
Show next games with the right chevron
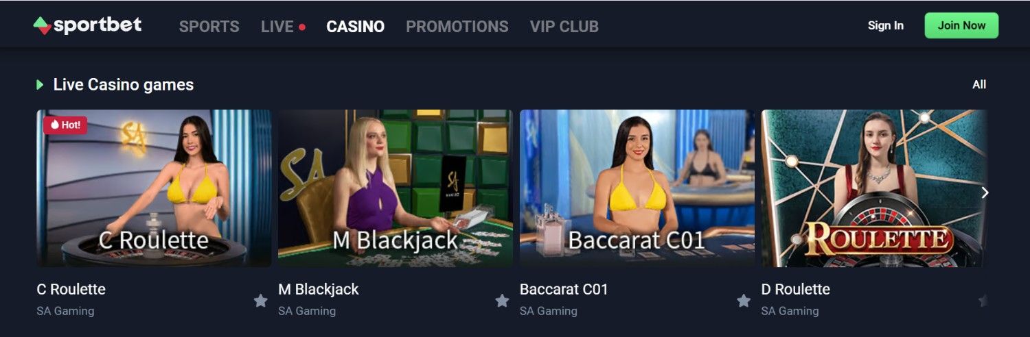tap(985, 192)
